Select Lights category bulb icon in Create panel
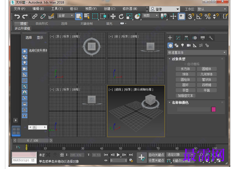The image size is (233, 169). pos(182,46)
